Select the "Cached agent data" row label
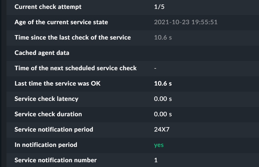The height and width of the screenshot is (167, 259). 42,53
